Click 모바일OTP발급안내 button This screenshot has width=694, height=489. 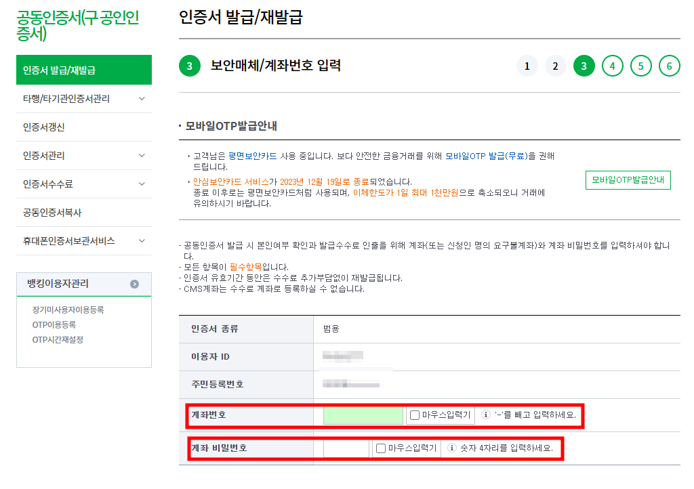[x=628, y=180]
